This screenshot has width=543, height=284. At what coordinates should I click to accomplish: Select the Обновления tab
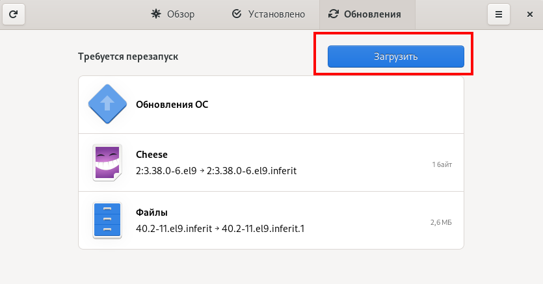[367, 14]
